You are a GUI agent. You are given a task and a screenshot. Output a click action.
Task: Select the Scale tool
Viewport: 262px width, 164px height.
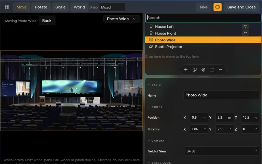(x=60, y=7)
